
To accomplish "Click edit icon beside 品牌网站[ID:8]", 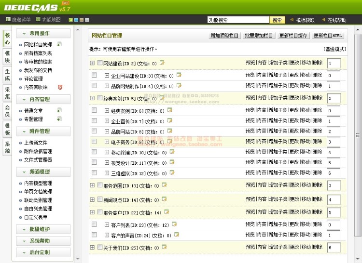I will click(170, 131).
